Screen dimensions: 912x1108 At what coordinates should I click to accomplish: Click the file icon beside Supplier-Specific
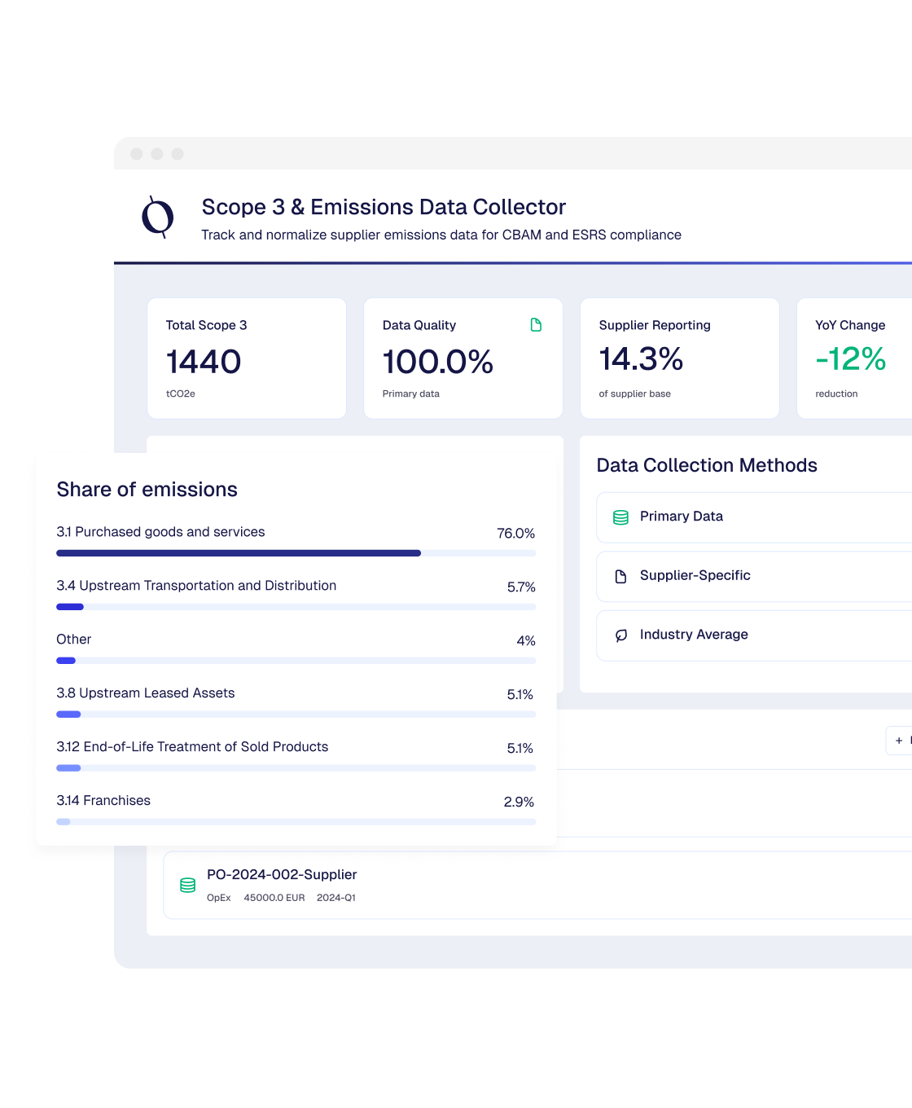tap(620, 577)
